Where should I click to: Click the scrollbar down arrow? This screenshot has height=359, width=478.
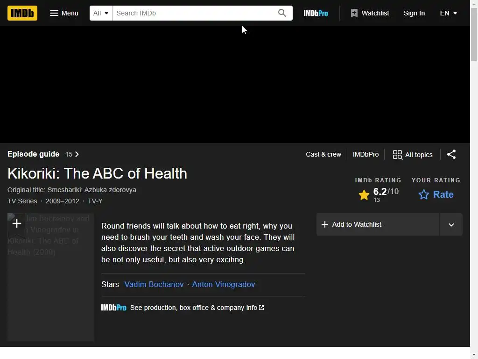[x=474, y=355]
